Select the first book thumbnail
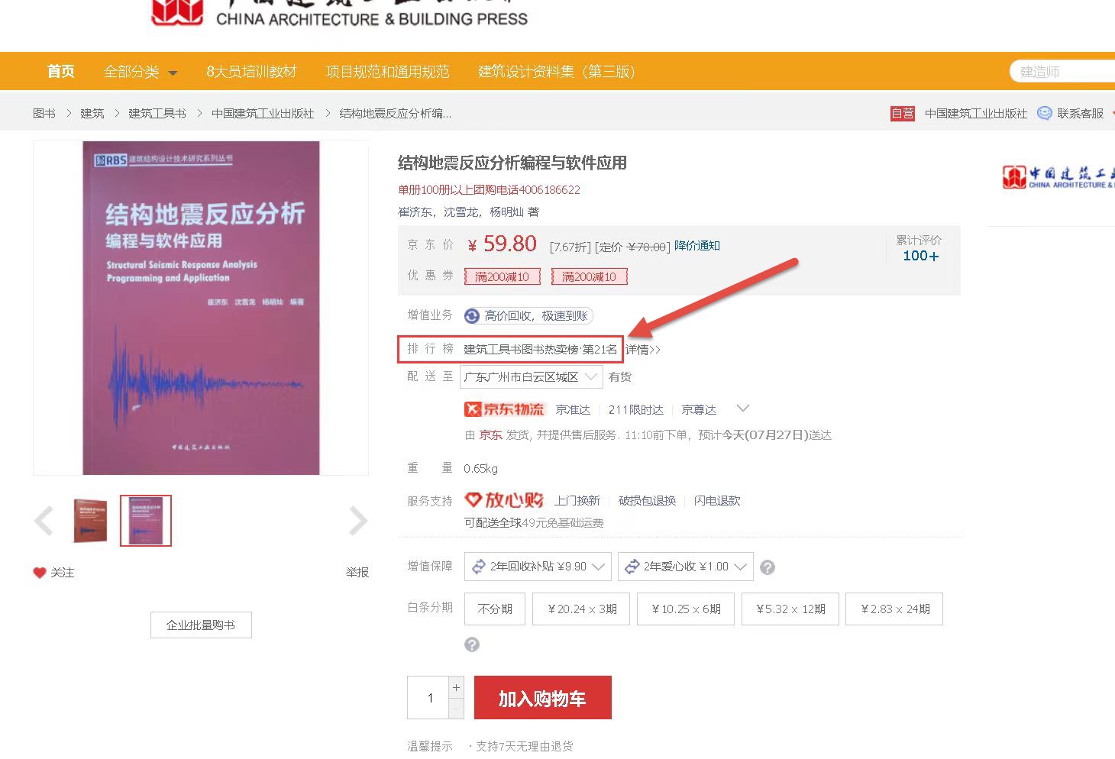 tap(90, 521)
